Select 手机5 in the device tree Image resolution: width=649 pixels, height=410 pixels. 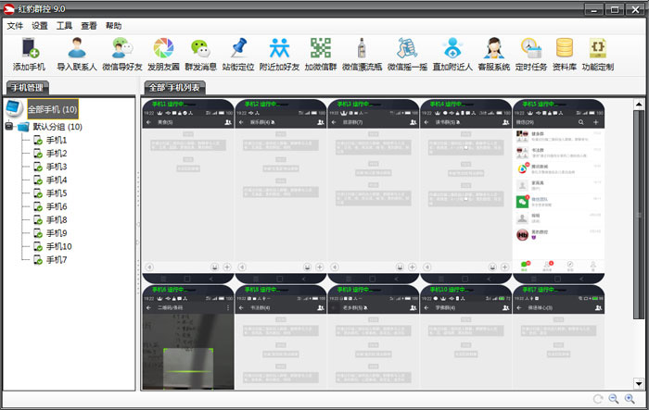click(57, 193)
